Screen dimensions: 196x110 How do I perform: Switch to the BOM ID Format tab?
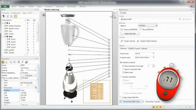(134, 49)
